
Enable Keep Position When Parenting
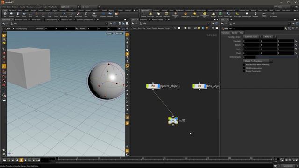click(x=244, y=65)
